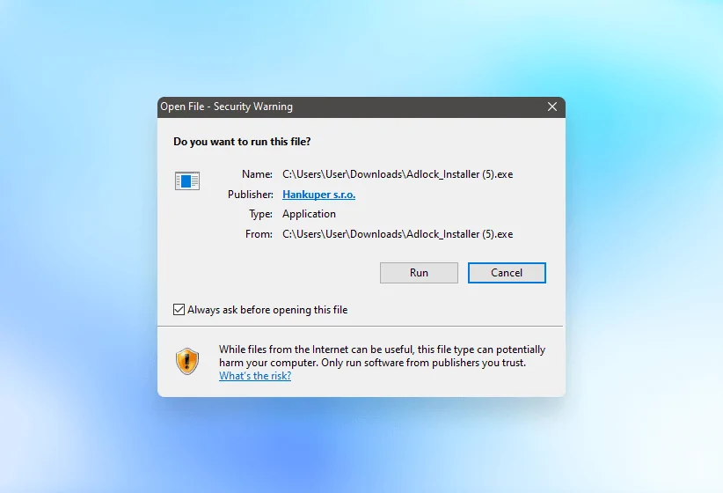Image resolution: width=723 pixels, height=493 pixels.
Task: Close the Security Warning dialog with X
Action: [552, 107]
